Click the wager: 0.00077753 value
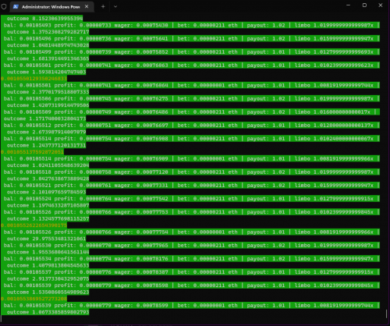Viewport: 390px width, 326px height. tap(141, 212)
